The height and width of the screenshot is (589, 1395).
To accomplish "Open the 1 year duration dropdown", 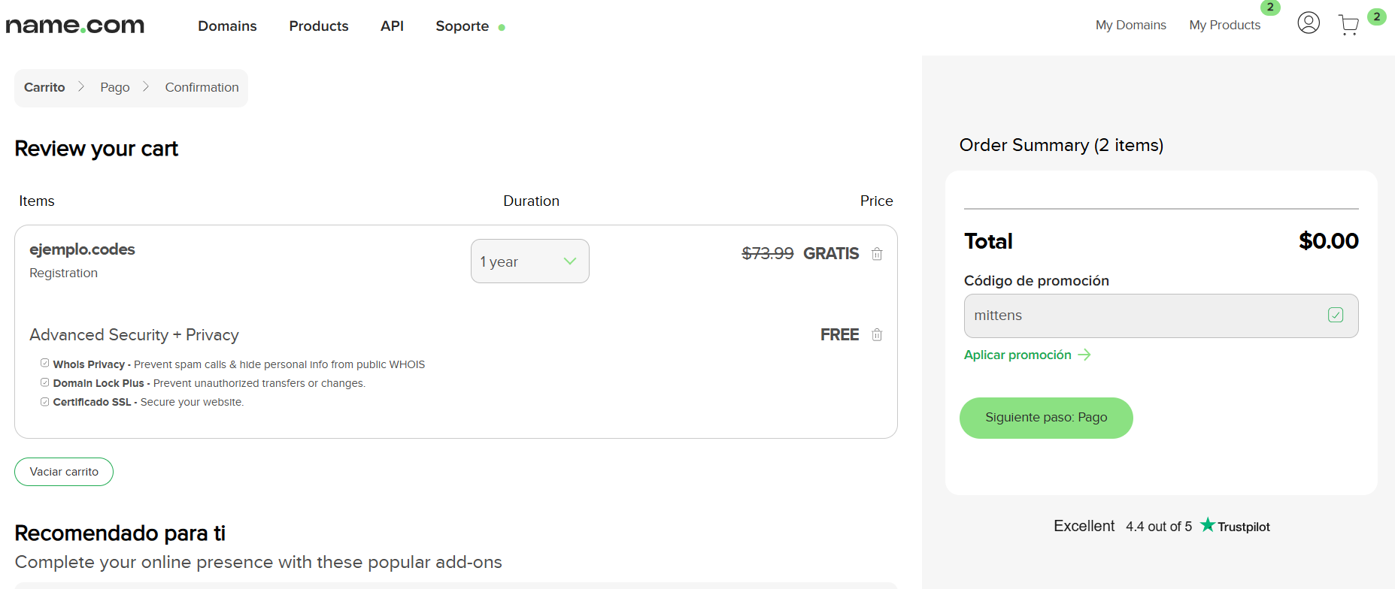I will click(530, 261).
